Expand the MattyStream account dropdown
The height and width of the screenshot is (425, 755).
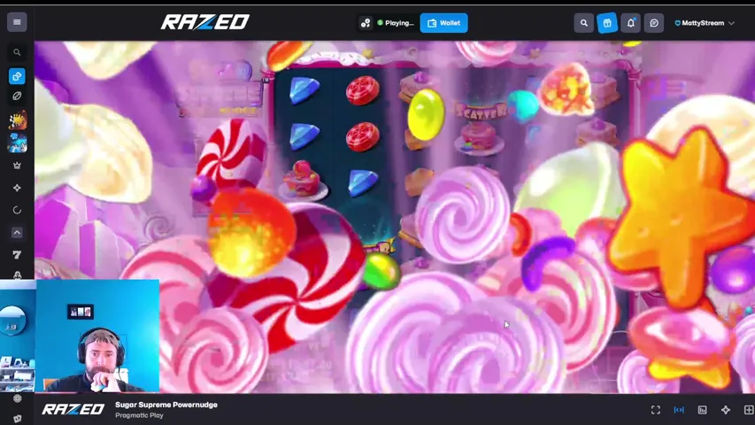pos(705,23)
